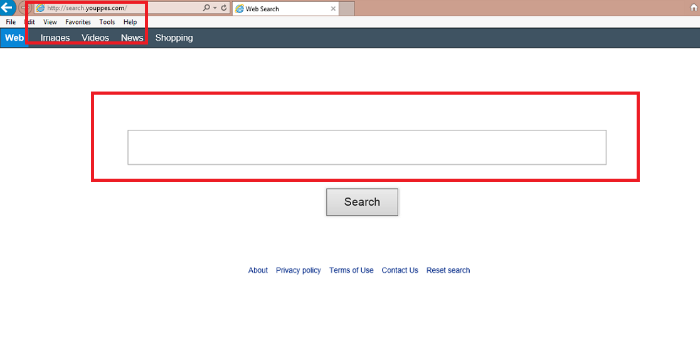The image size is (700, 363).
Task: Open the Contact Us link
Action: (400, 270)
